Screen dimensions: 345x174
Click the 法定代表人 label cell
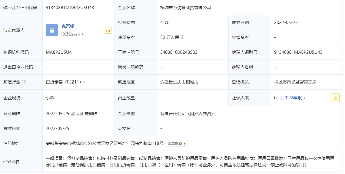[x=21, y=30]
